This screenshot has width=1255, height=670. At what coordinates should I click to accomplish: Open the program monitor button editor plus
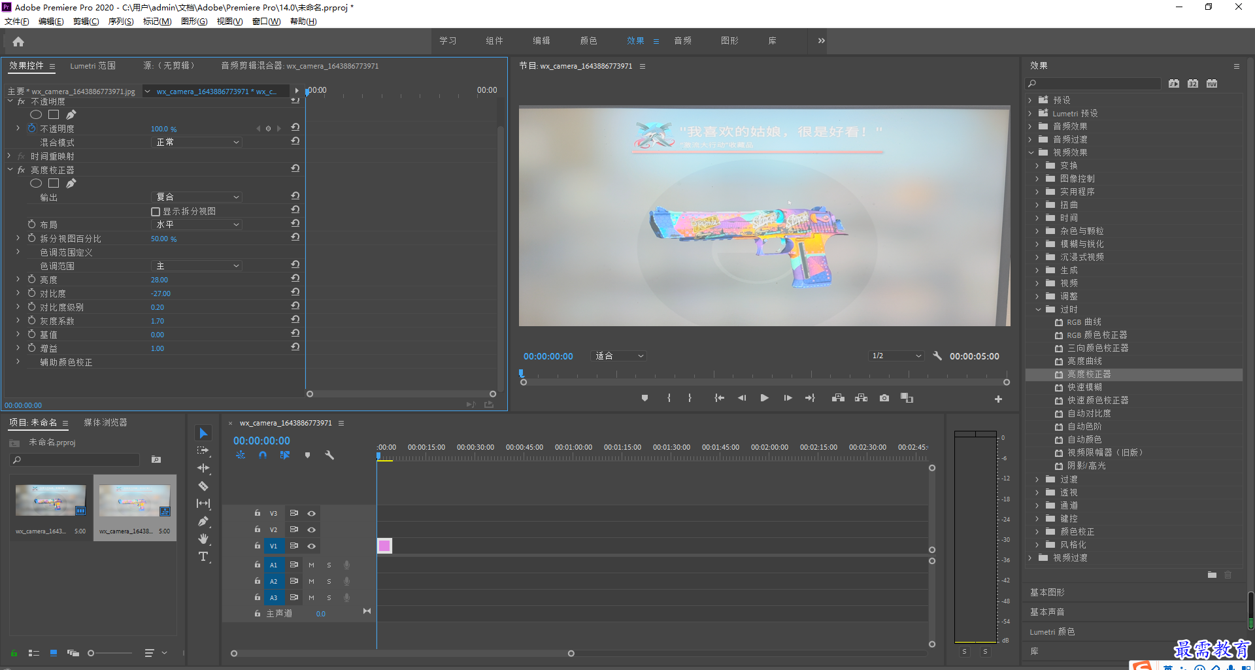point(998,399)
